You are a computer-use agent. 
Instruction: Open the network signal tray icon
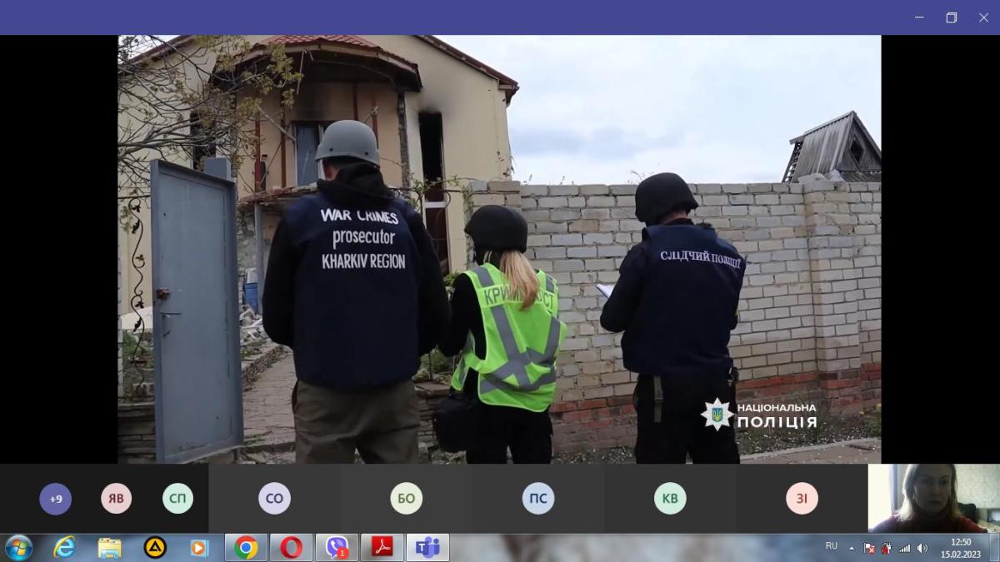point(904,548)
